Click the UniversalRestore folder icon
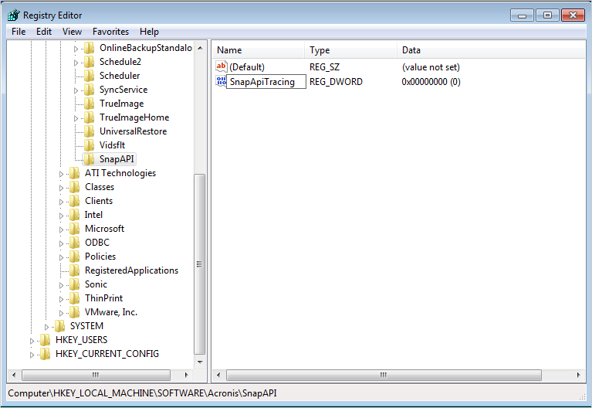Viewport: 592px width, 408px height. tap(90, 131)
